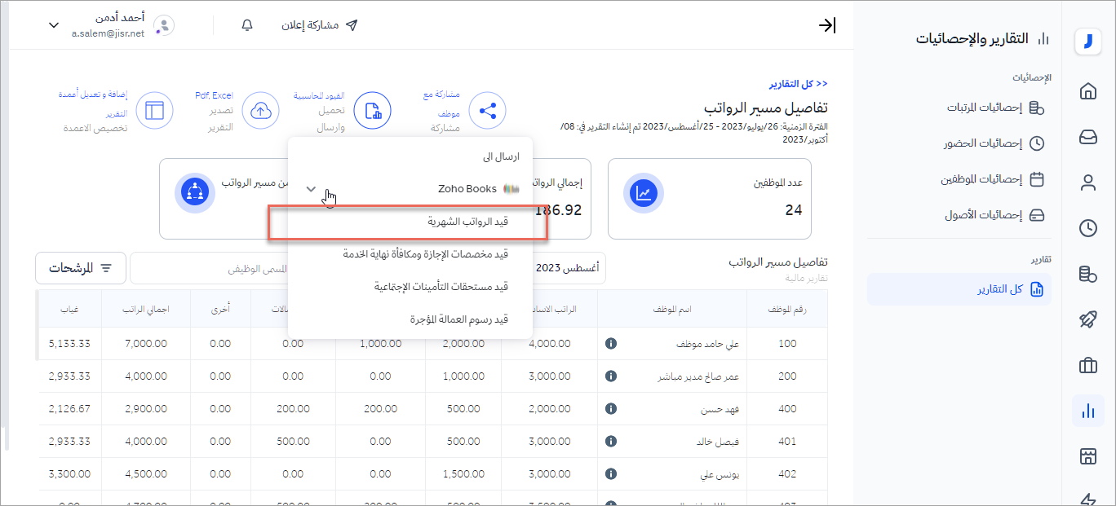Click the home icon in sidebar
This screenshot has width=1116, height=506.
pos(1087,91)
